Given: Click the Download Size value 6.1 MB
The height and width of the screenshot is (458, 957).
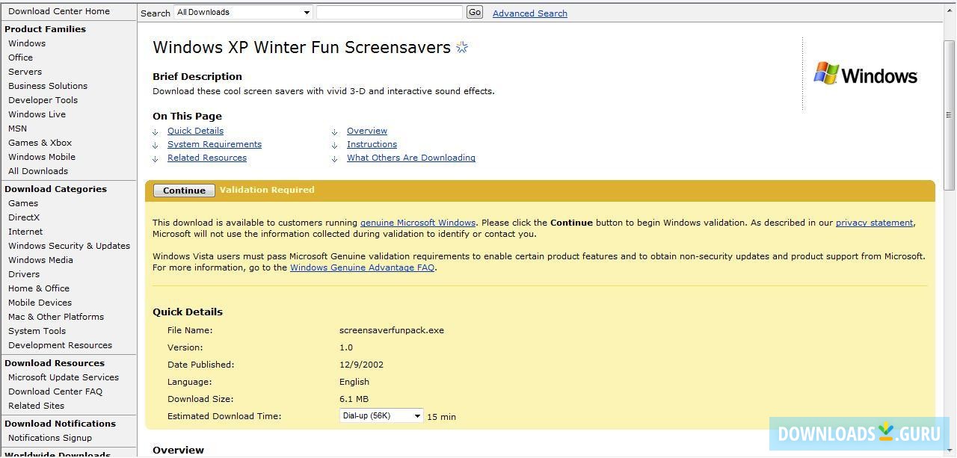Looking at the screenshot, I should pyautogui.click(x=354, y=399).
